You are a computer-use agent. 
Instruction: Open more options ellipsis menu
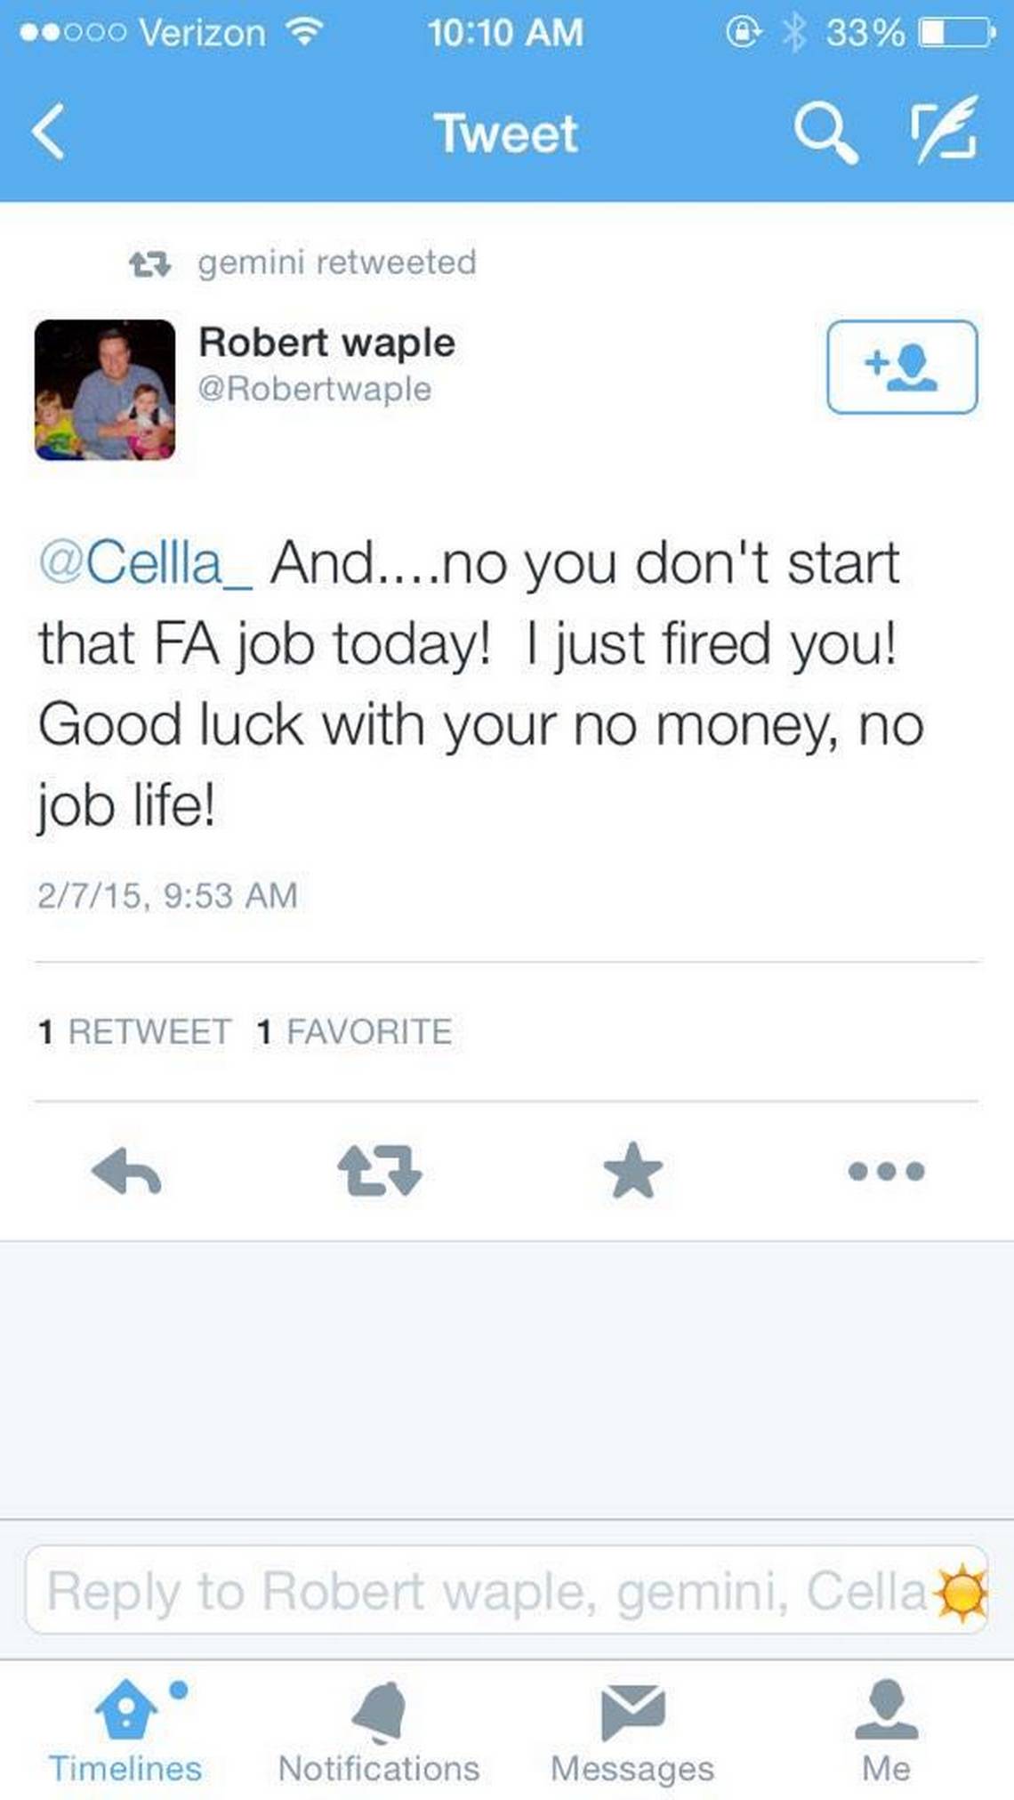(887, 1170)
